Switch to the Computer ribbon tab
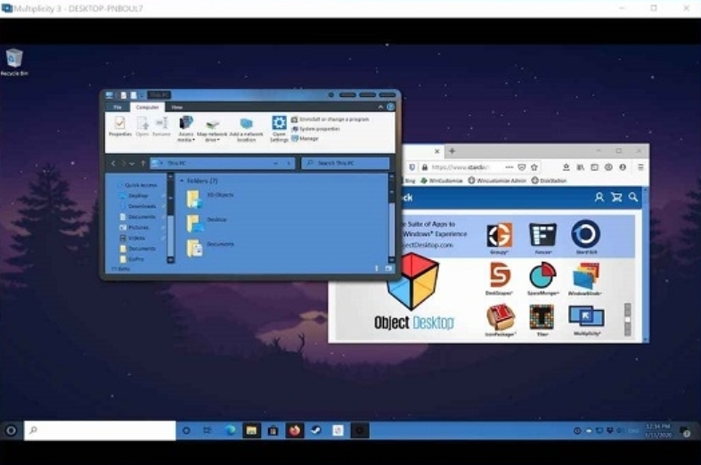701x465 pixels. tap(147, 107)
